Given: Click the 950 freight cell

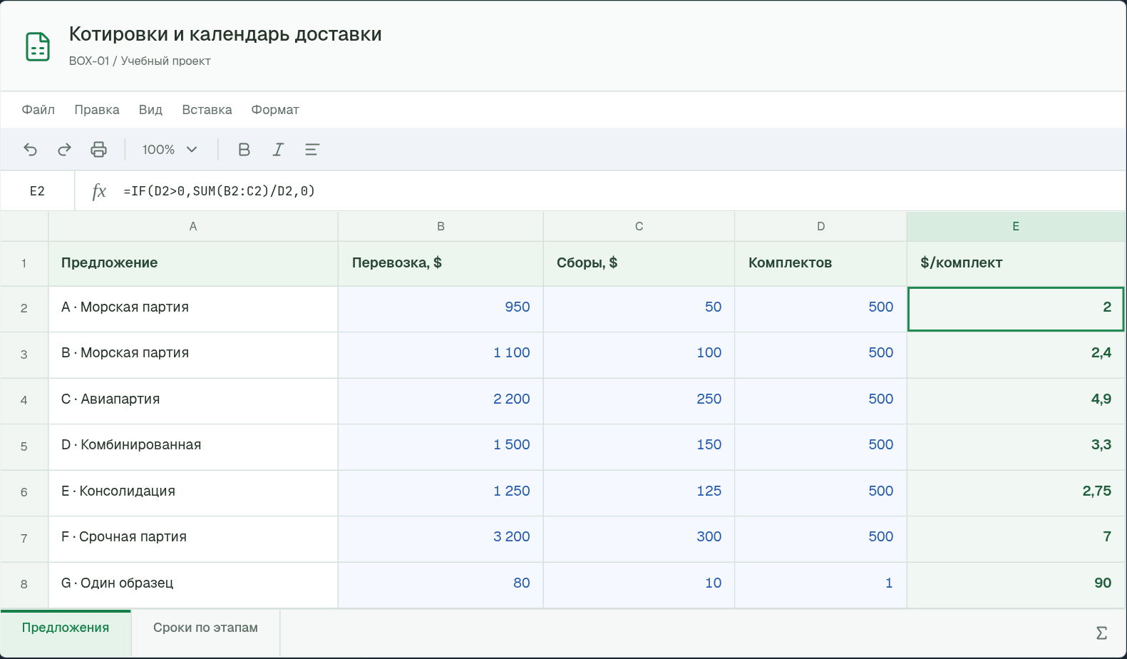Looking at the screenshot, I should pos(441,308).
